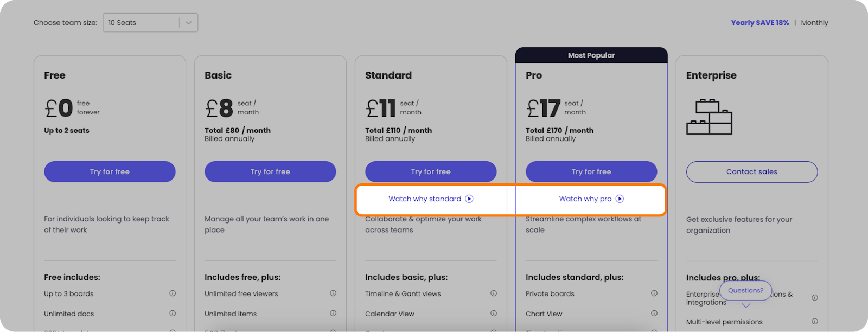868x332 pixels.
Task: Click info icon next to Calendar View
Action: coord(494,314)
